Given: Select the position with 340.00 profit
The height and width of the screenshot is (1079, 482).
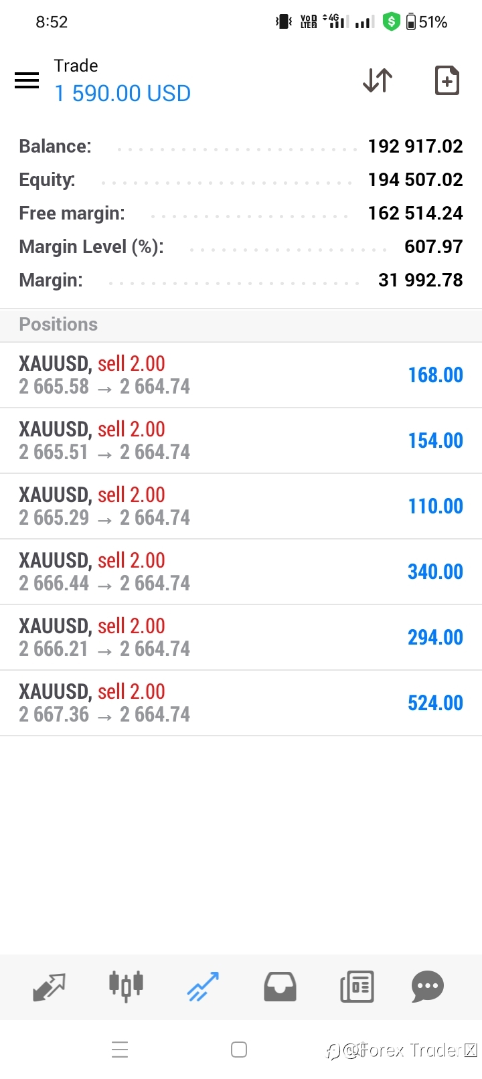Looking at the screenshot, I should tap(241, 572).
